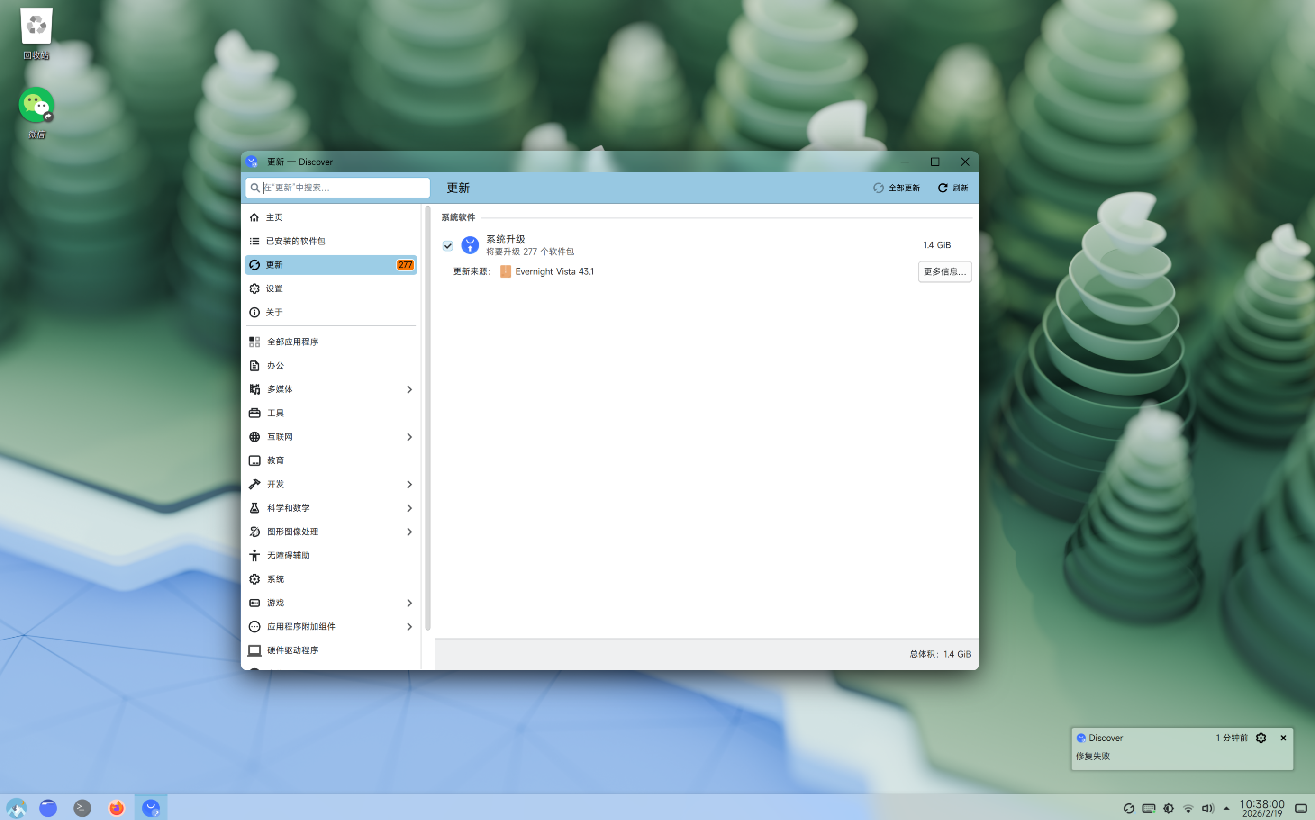Open the Settings (设置) sidebar item

274,288
